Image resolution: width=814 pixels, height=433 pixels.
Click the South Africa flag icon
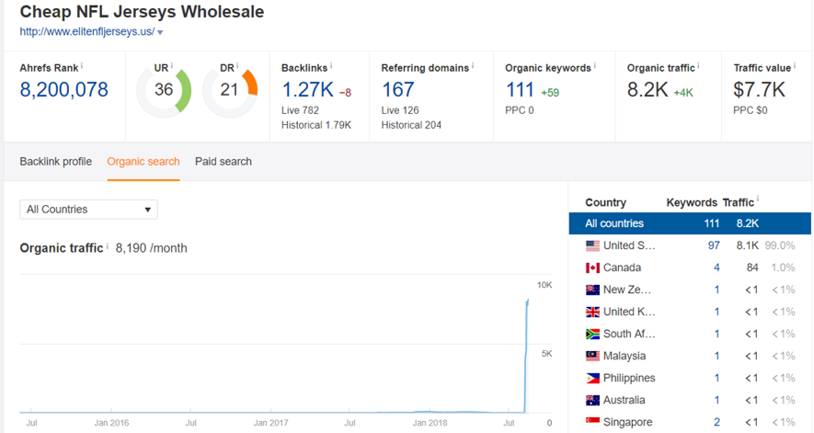592,334
